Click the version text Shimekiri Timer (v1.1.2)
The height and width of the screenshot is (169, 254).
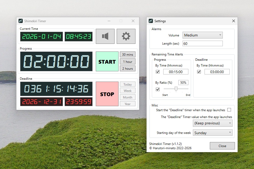pyautogui.click(x=165, y=144)
